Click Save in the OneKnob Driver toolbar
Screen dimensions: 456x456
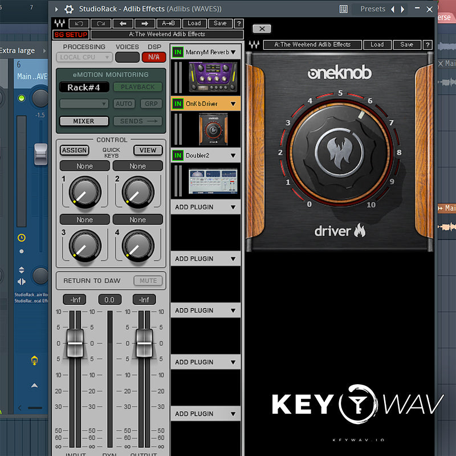click(x=406, y=45)
